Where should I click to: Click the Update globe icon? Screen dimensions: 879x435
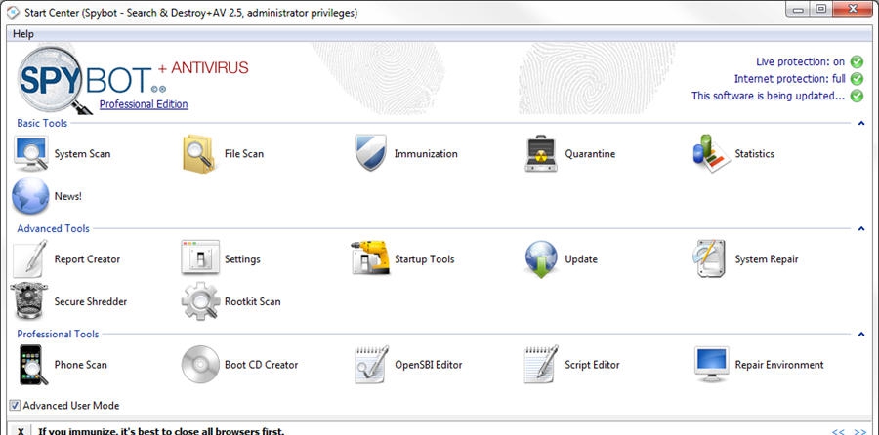(x=541, y=259)
